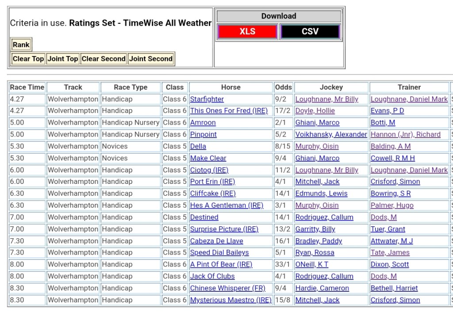Click the Race Time column header
The height and width of the screenshot is (313, 453).
pos(27,88)
